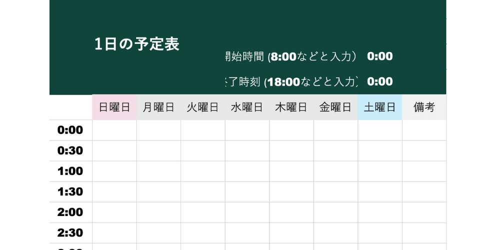Select the 備考 cell in the 2:00 row
This screenshot has width=500, height=250.
(424, 212)
